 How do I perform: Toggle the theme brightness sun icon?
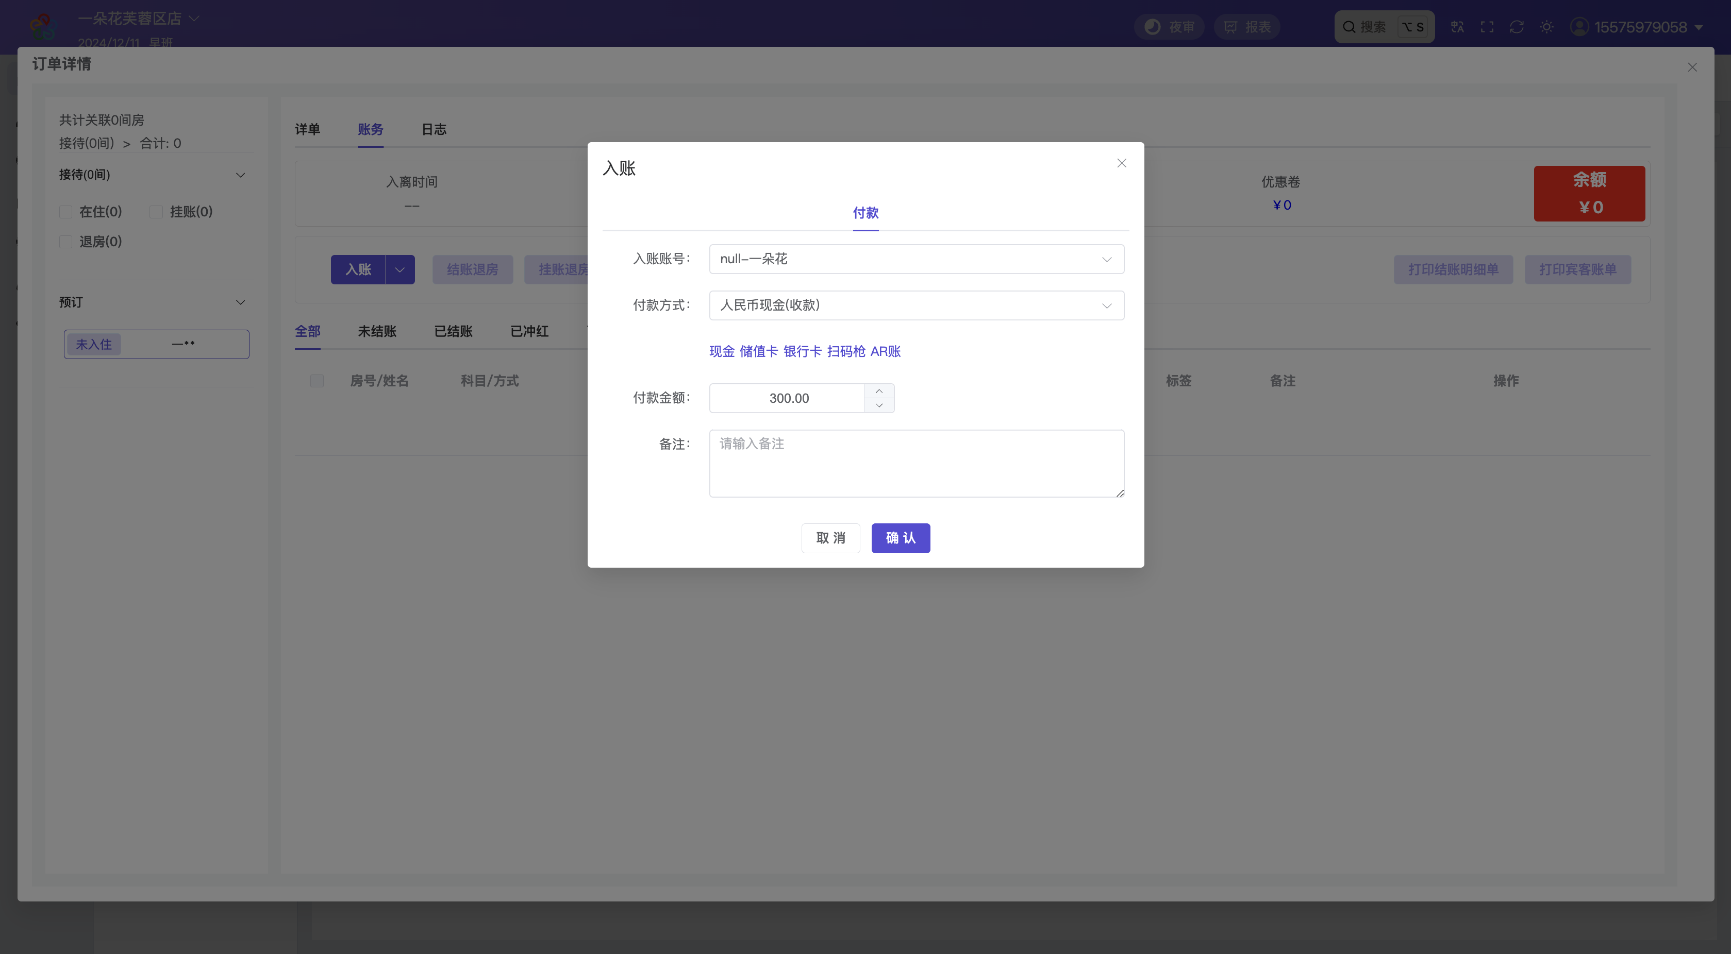(1546, 27)
